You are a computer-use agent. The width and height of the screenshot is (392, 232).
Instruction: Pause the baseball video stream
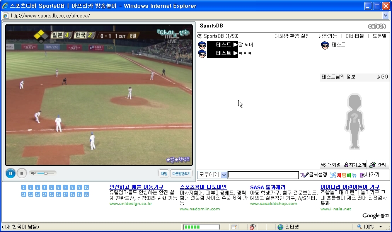[x=10, y=173]
